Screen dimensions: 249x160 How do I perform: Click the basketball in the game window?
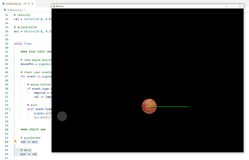point(149,106)
